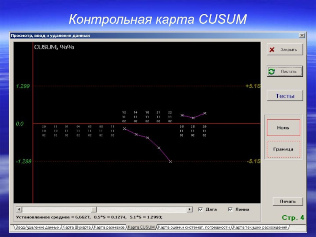
Task: Switch to the Карта текущих расхождений tab
Action: click(x=260, y=228)
